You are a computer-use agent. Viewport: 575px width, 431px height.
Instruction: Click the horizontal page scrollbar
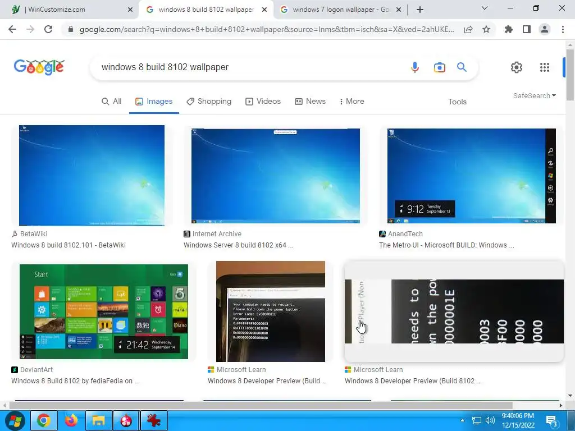261,405
